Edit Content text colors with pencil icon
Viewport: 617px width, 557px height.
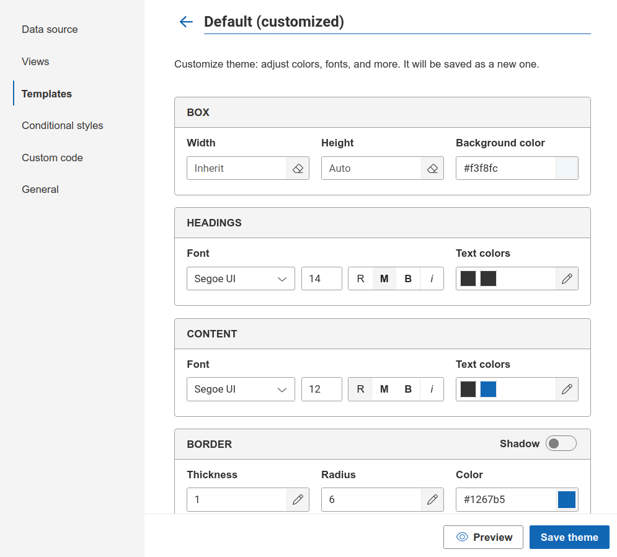(567, 390)
